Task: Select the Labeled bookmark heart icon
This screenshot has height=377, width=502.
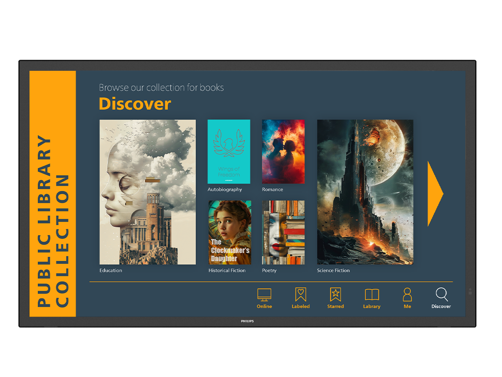Action: pyautogui.click(x=300, y=295)
